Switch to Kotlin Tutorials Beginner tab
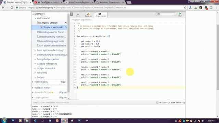 [x=79, y=2]
